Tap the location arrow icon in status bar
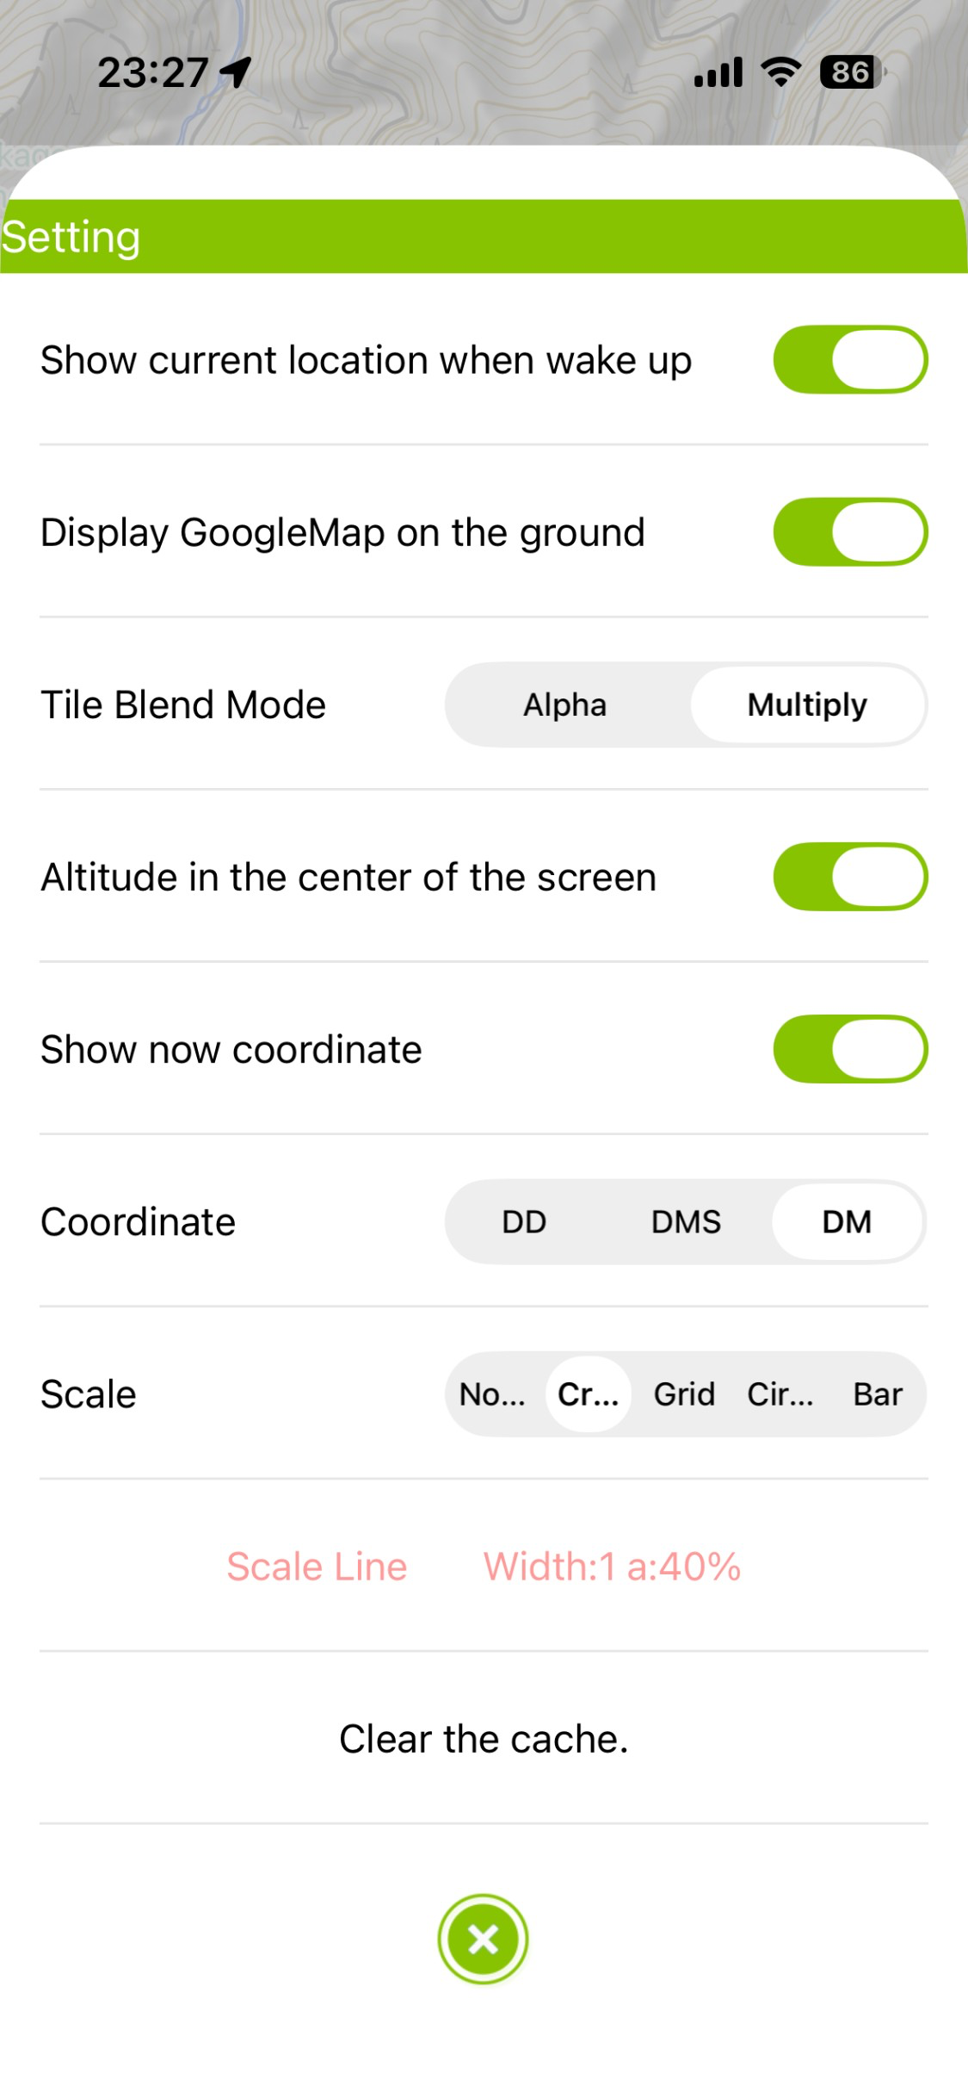The height and width of the screenshot is (2098, 968). (235, 72)
